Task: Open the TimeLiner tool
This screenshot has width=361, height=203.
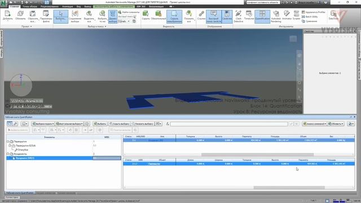Action: pyautogui.click(x=249, y=15)
